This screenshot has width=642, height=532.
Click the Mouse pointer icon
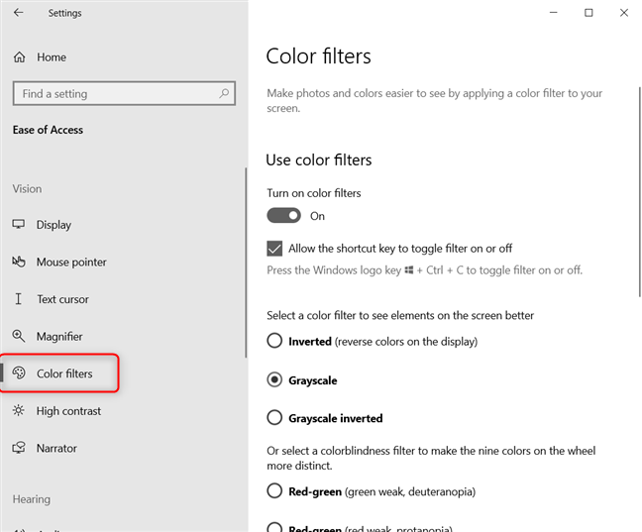[19, 263]
